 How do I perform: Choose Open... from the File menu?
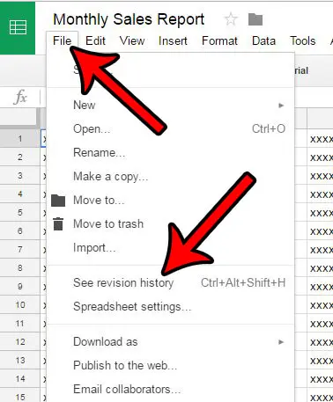click(171, 128)
